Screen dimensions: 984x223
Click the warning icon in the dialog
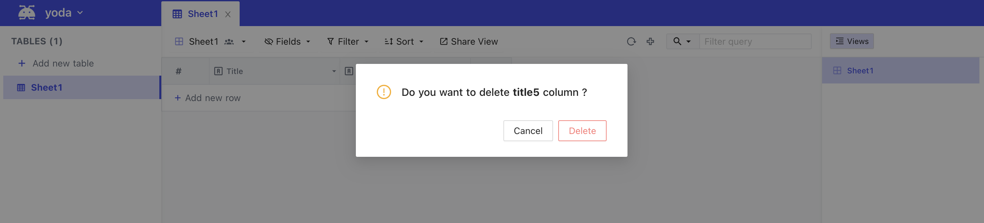(x=384, y=92)
